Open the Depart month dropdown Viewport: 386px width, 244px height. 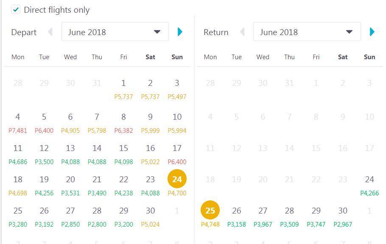[115, 32]
